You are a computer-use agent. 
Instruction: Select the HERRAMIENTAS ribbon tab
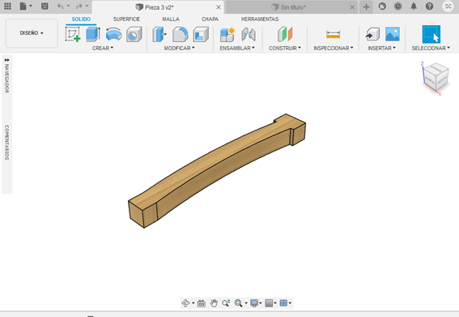coord(260,19)
